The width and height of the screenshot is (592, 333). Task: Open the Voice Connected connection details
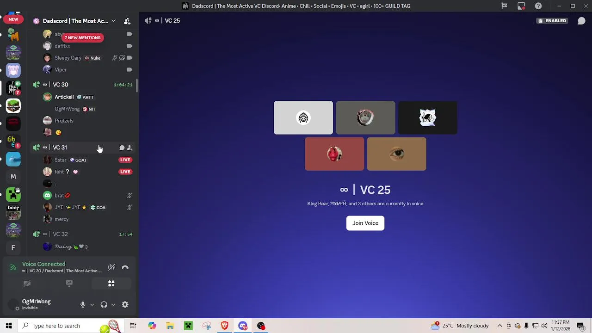(x=44, y=264)
